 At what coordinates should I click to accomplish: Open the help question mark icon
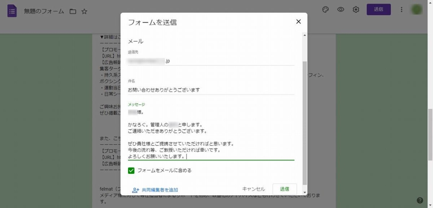(419, 200)
